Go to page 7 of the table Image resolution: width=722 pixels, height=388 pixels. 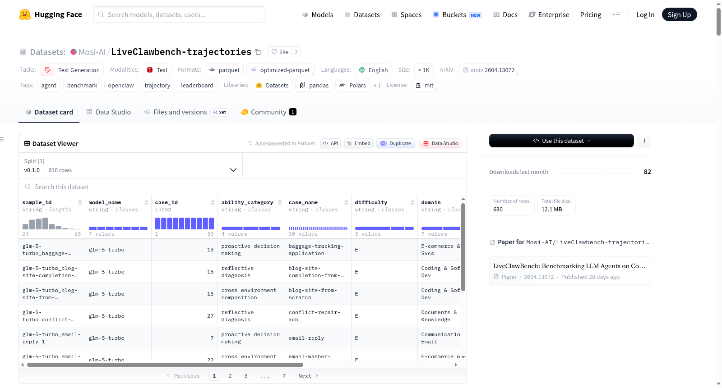(284, 376)
